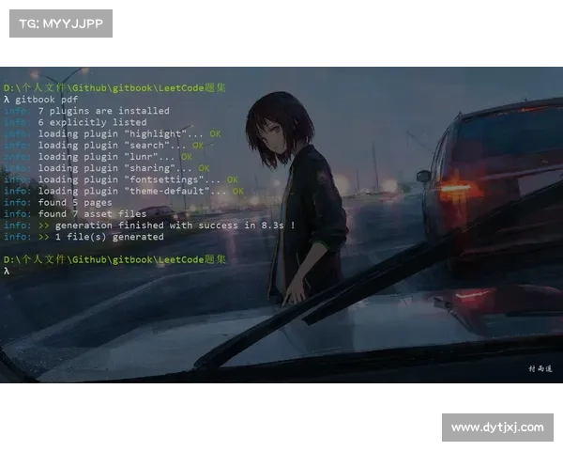Viewport: 563px width, 451px height.
Task: Select the 'found 7 asset files' line
Action: point(75,214)
